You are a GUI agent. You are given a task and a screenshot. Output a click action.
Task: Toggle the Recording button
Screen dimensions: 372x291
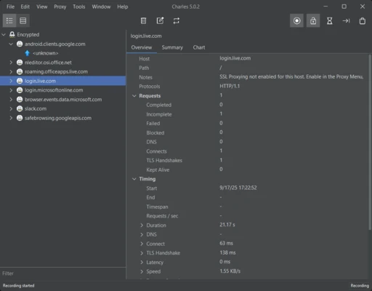point(296,20)
